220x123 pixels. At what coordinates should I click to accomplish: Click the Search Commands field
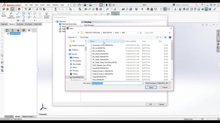point(184,5)
